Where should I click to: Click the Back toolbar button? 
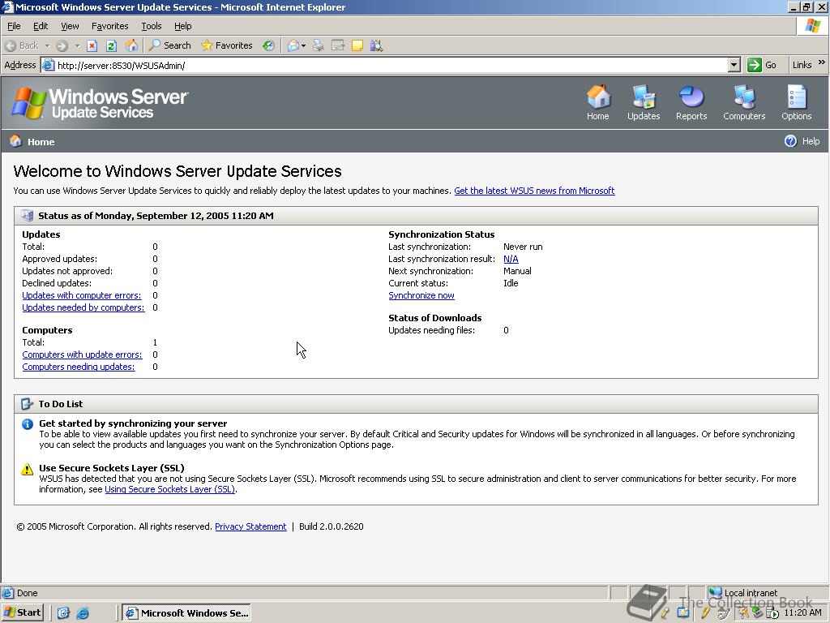(22, 45)
